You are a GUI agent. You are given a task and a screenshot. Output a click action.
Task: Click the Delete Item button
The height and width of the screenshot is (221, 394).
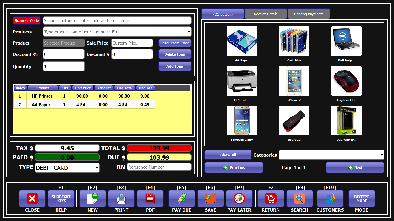pyautogui.click(x=175, y=54)
